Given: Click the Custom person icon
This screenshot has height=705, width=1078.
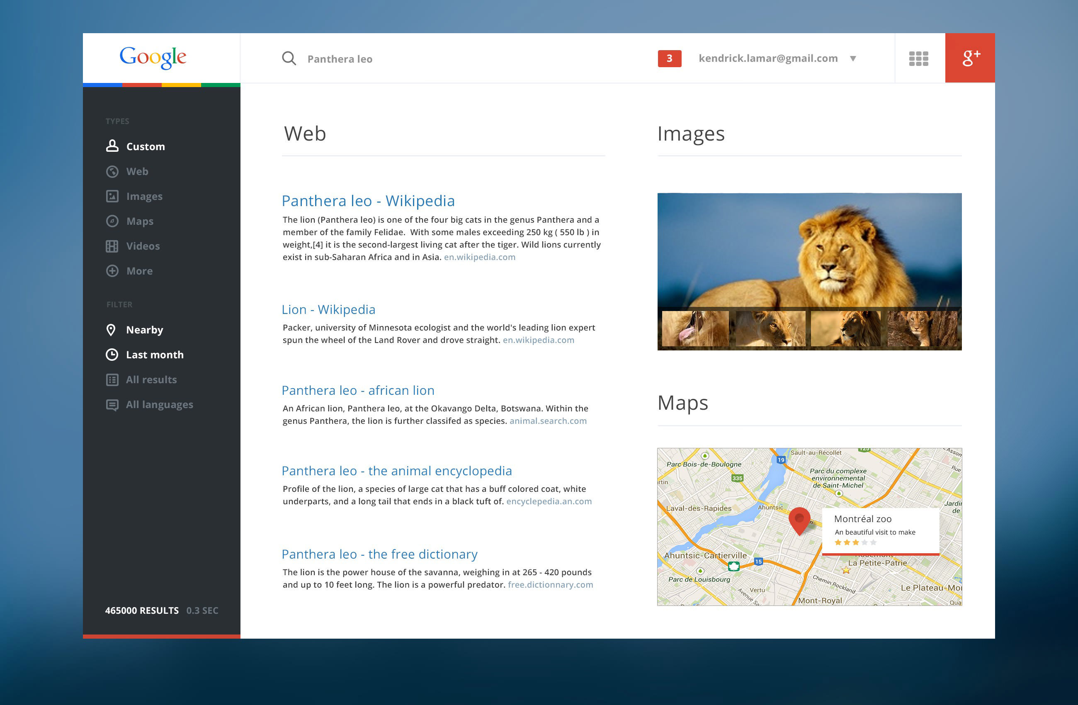Looking at the screenshot, I should 112,146.
